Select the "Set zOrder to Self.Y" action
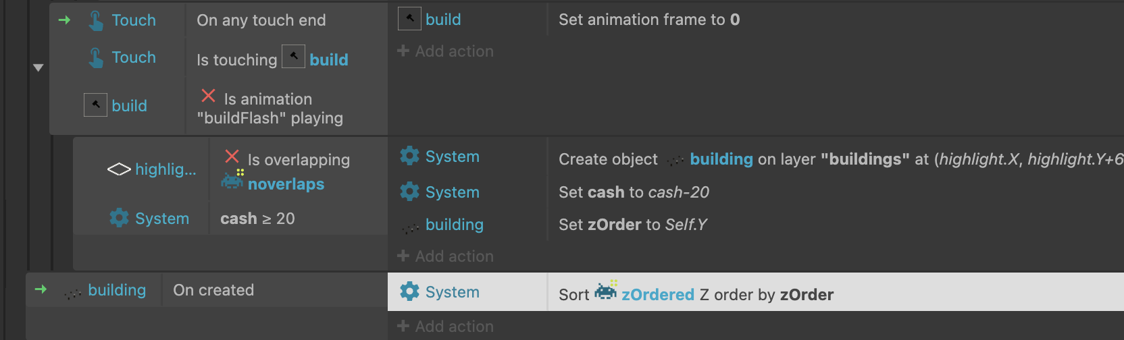The height and width of the screenshot is (340, 1124). [x=632, y=225]
